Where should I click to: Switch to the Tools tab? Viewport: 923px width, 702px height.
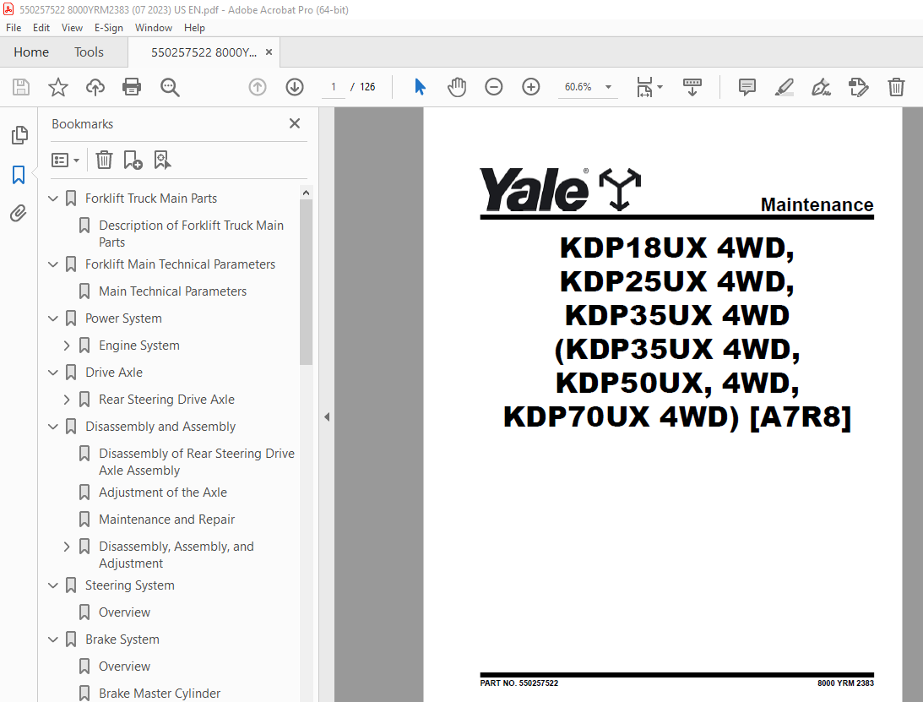point(89,52)
